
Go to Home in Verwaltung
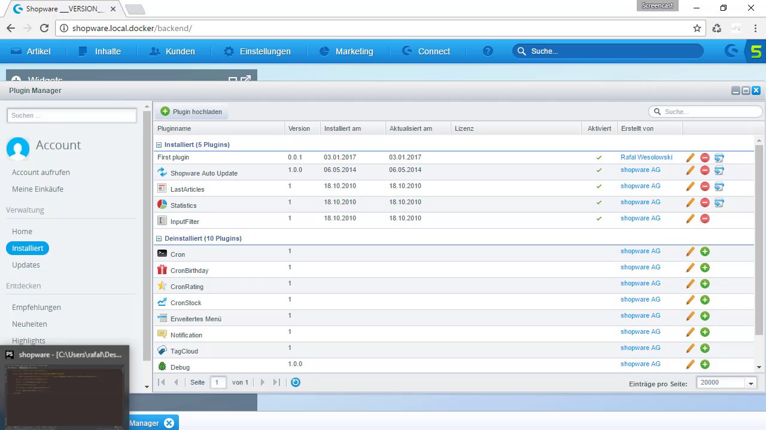[x=22, y=232]
